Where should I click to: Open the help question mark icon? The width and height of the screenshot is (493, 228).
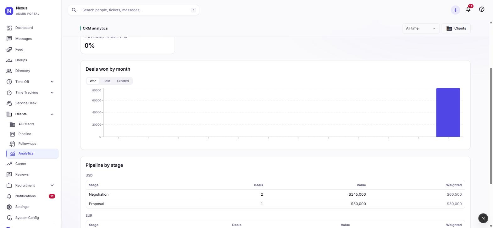482,9
